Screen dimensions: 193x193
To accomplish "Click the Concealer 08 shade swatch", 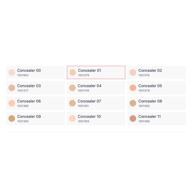I will tap(133, 103).
